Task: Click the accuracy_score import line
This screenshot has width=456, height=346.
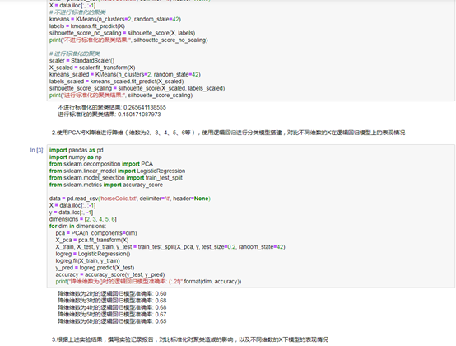Action: pyautogui.click(x=106, y=185)
